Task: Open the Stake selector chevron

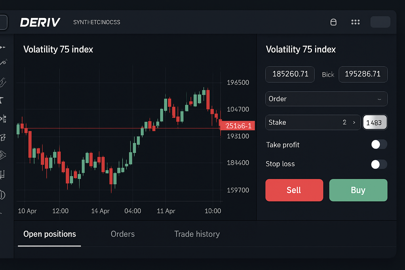Action: 354,122
